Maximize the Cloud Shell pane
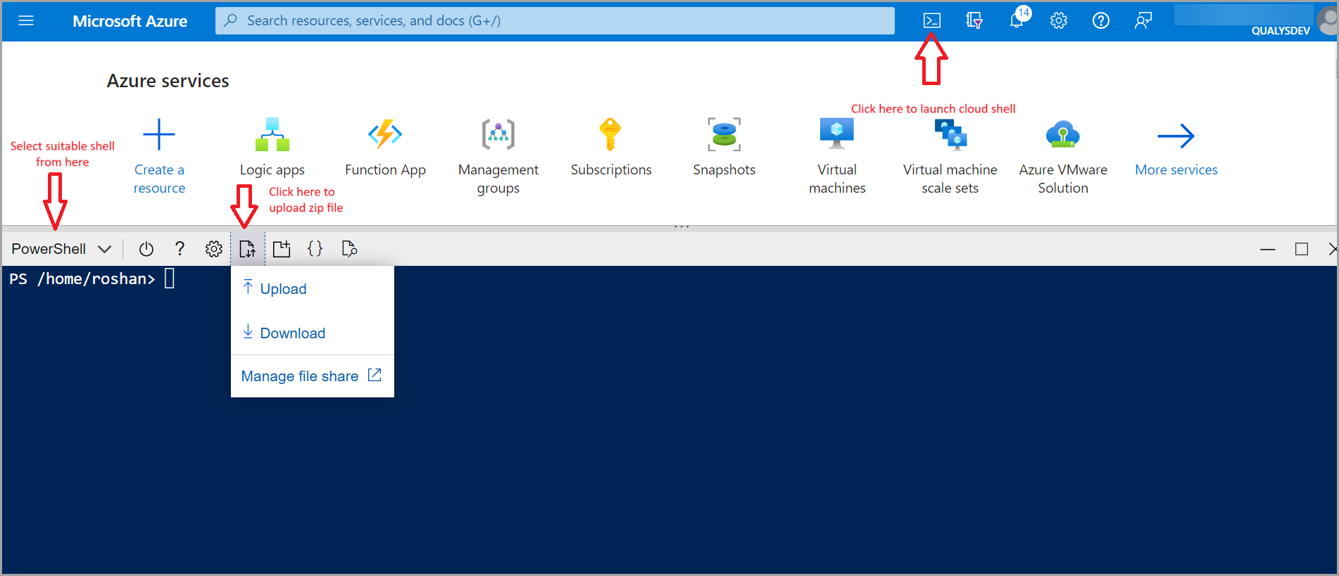Screen dimensions: 1339x576 pyautogui.click(x=1302, y=249)
